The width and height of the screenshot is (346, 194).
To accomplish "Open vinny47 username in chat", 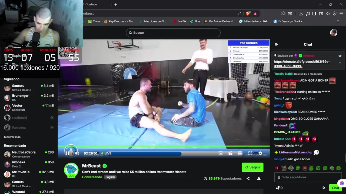I will point(280,159).
